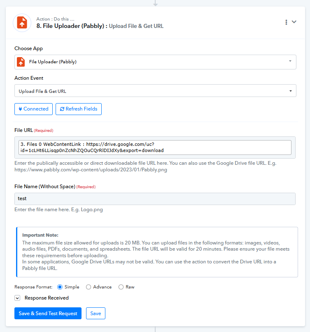Select the Simple response format

(x=60, y=287)
